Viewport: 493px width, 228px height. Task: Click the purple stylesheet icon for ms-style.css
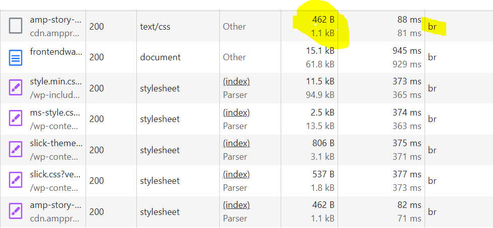(x=16, y=119)
